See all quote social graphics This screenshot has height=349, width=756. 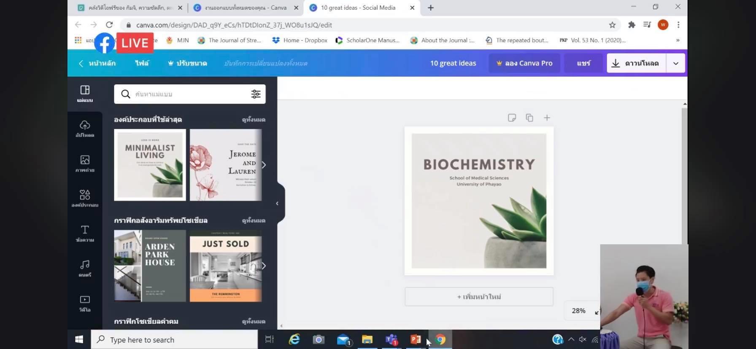click(254, 321)
